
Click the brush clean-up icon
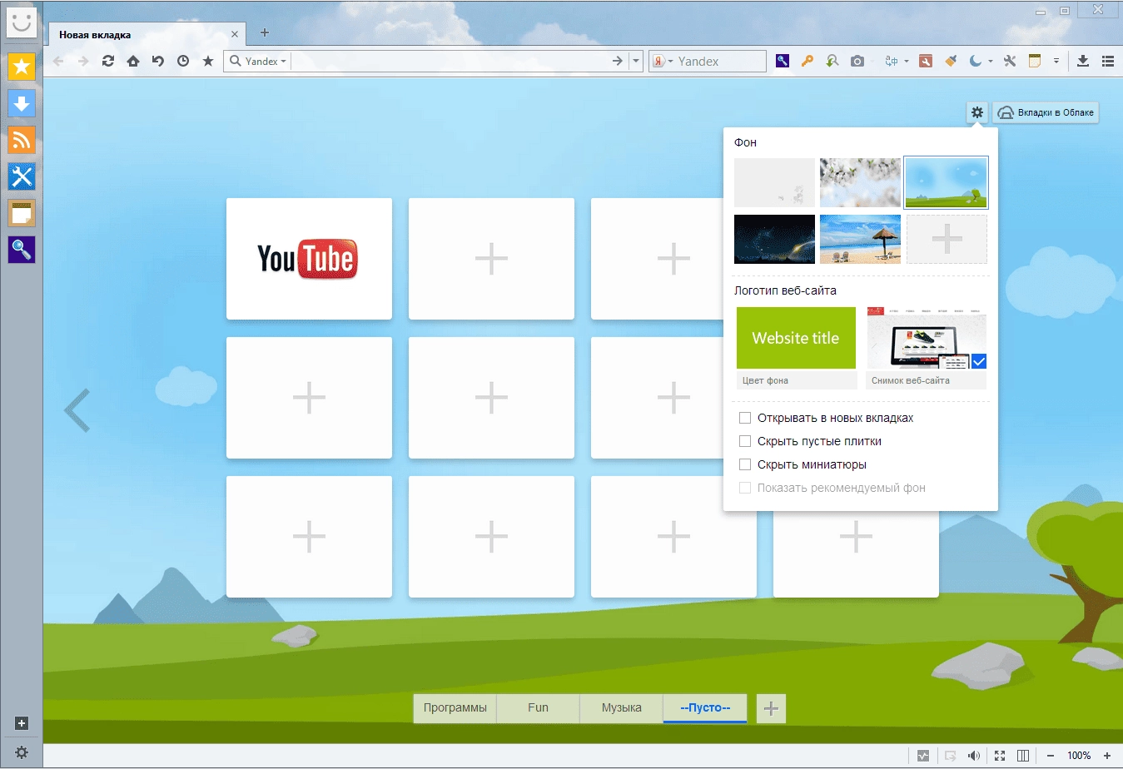tap(951, 61)
